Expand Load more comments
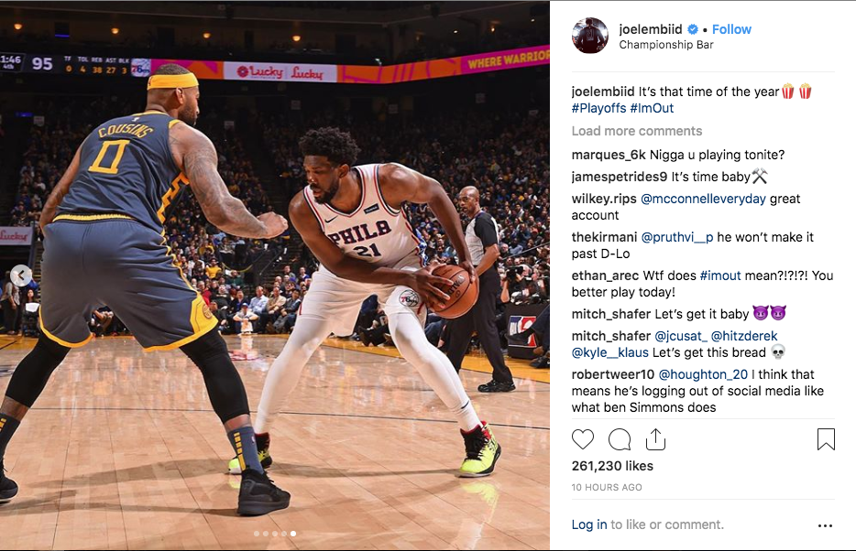This screenshot has height=551, width=856. [637, 131]
